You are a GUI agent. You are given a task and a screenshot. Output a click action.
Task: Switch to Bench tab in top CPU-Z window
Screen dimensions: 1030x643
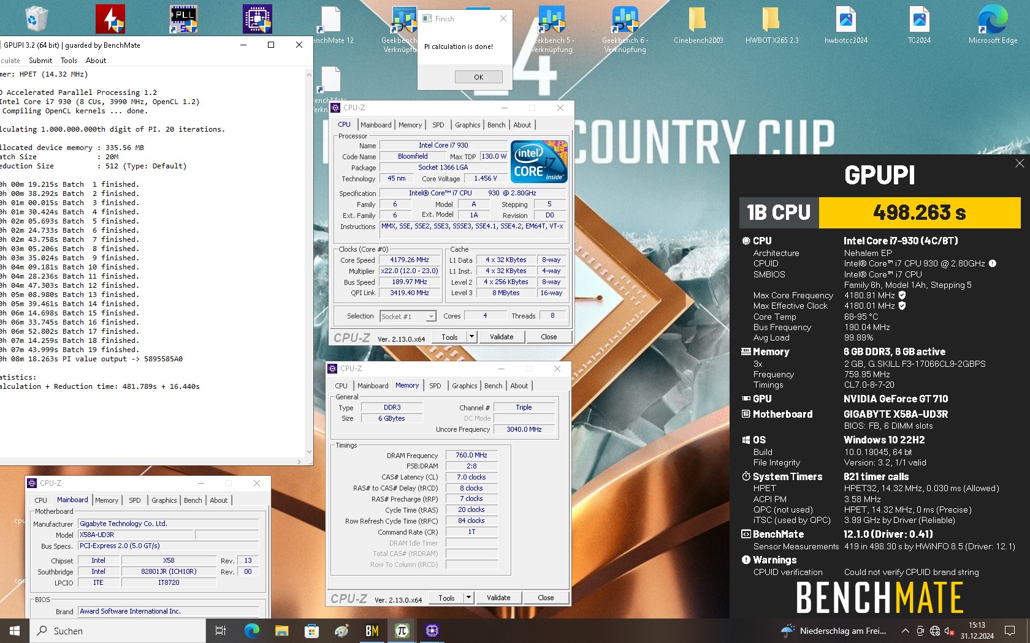(x=497, y=125)
